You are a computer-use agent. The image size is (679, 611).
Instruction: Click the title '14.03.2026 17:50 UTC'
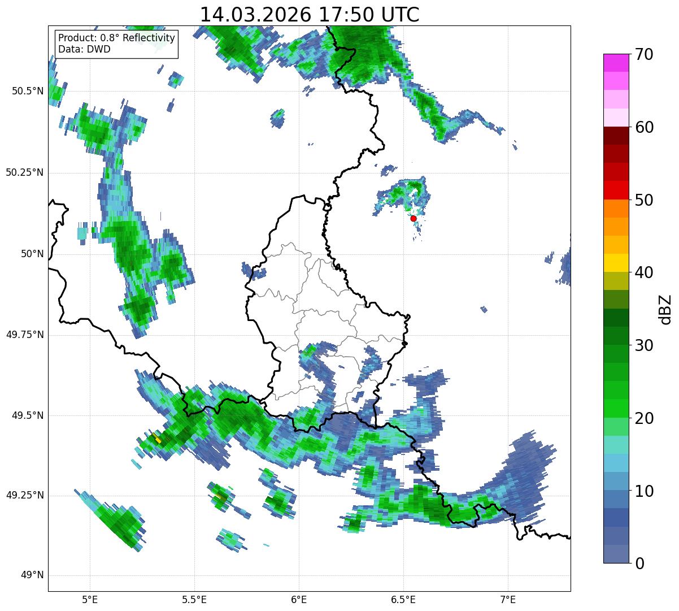pos(310,15)
